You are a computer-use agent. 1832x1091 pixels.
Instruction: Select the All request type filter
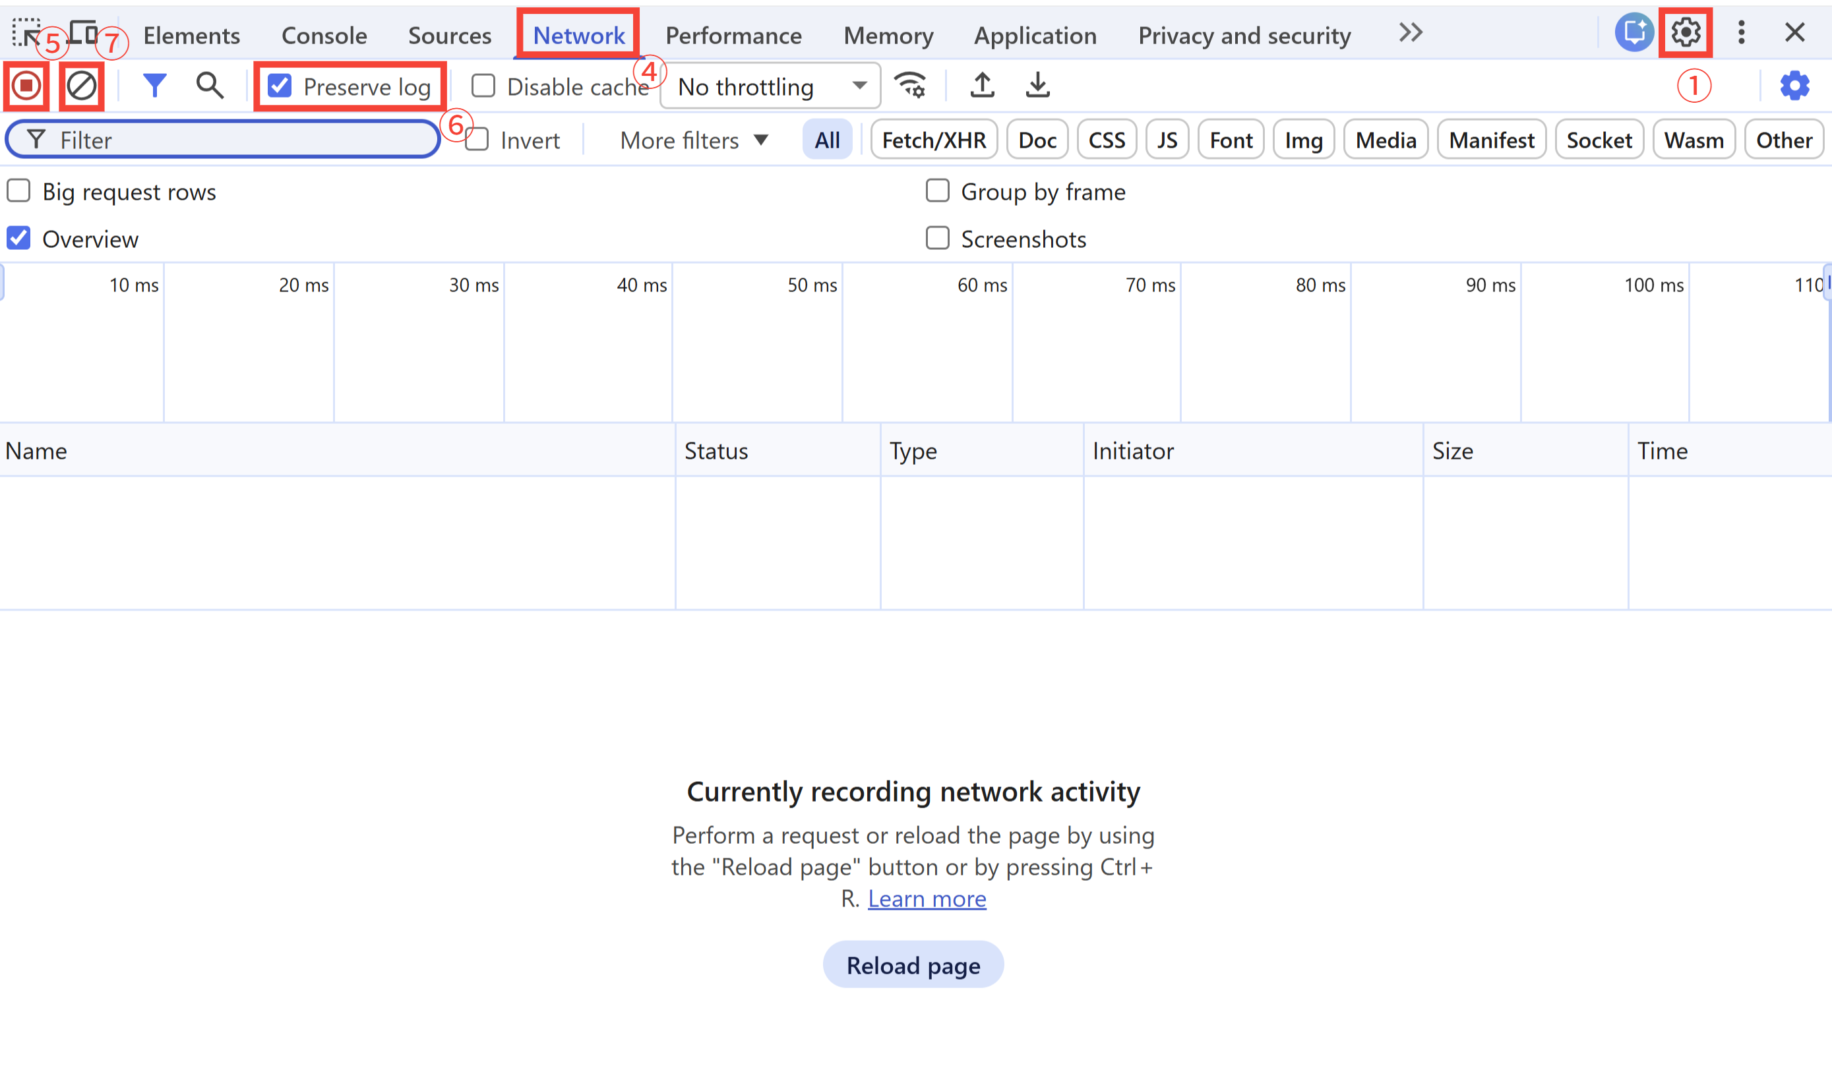coord(827,140)
